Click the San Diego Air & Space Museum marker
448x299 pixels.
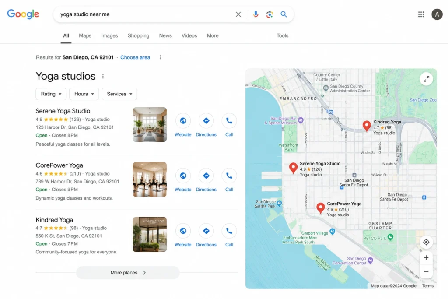[301, 120]
